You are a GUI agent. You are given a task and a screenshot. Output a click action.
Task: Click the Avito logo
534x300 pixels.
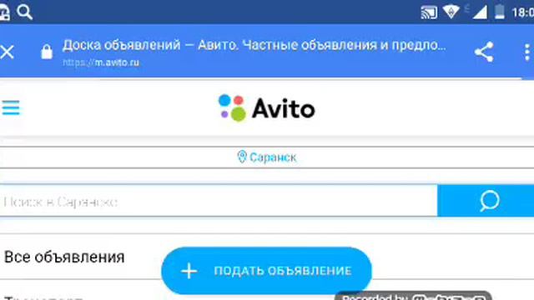point(267,108)
